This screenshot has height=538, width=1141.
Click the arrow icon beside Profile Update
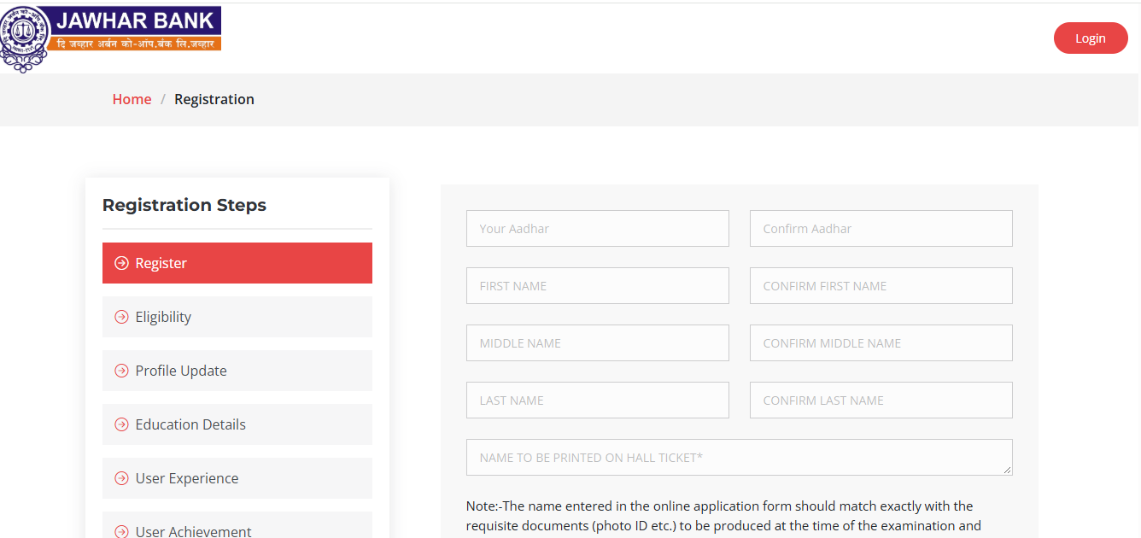121,371
